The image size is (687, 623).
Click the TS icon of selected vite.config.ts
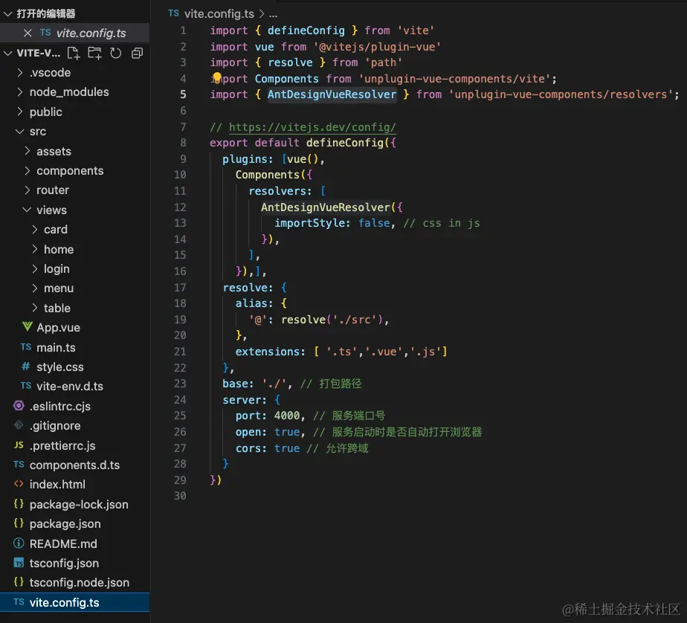pyautogui.click(x=19, y=602)
